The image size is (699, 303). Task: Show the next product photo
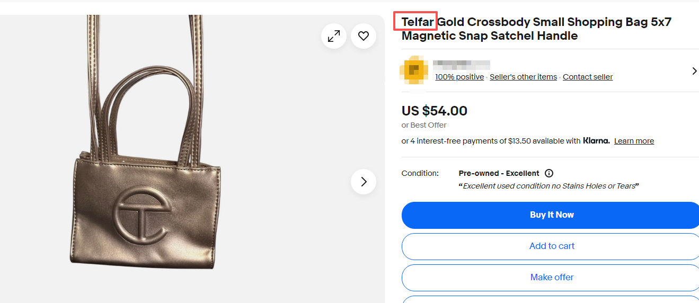(364, 182)
